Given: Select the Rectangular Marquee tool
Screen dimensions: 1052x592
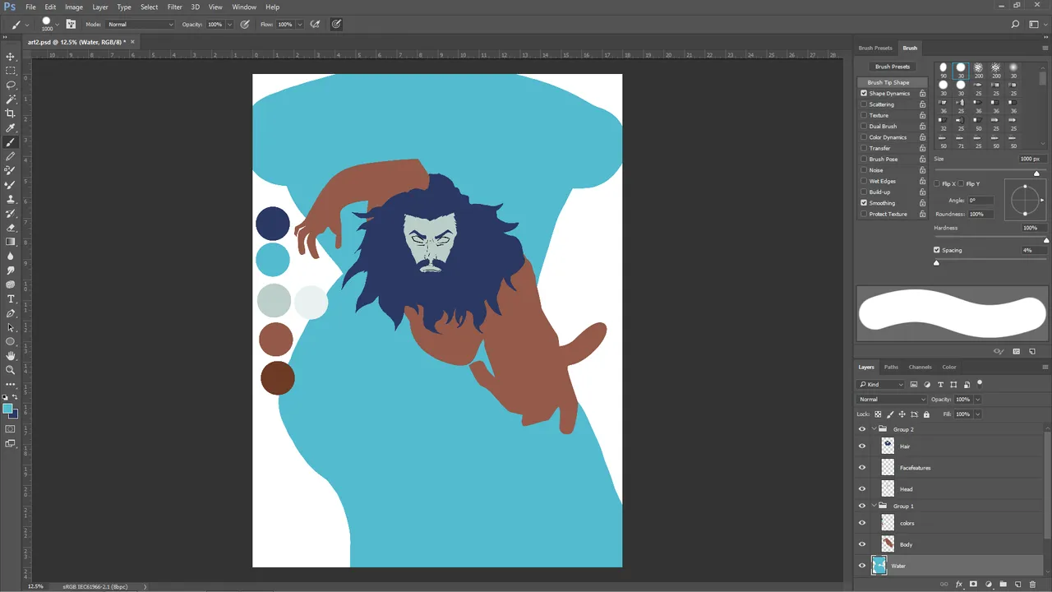Looking at the screenshot, I should 11,71.
